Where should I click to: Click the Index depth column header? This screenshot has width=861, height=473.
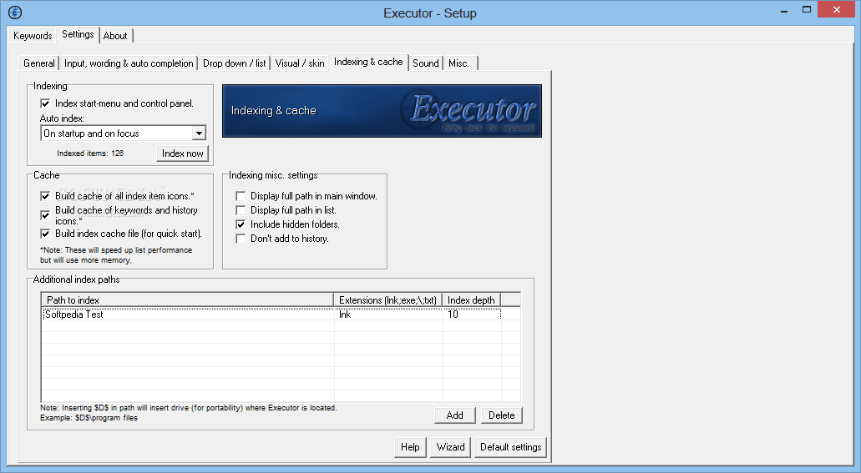(471, 300)
